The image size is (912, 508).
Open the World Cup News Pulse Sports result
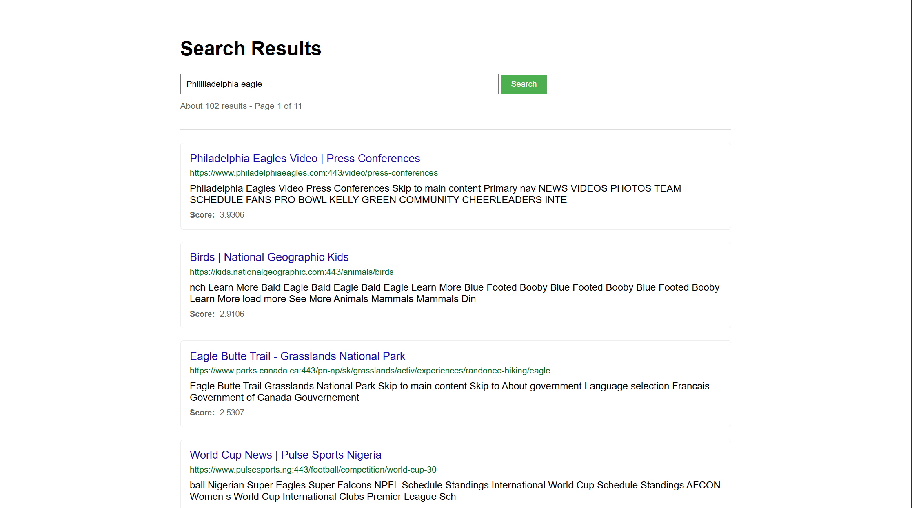[x=286, y=455]
